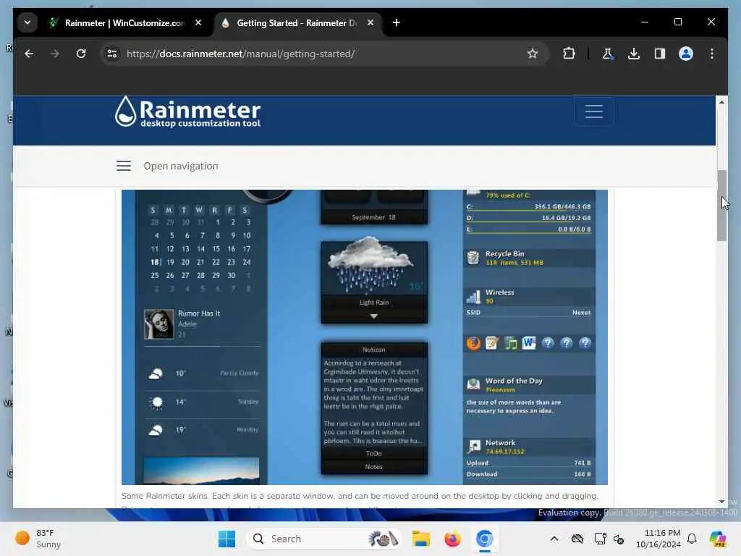This screenshot has width=741, height=556.
Task: Click the scrollbar up arrow
Action: [x=721, y=101]
